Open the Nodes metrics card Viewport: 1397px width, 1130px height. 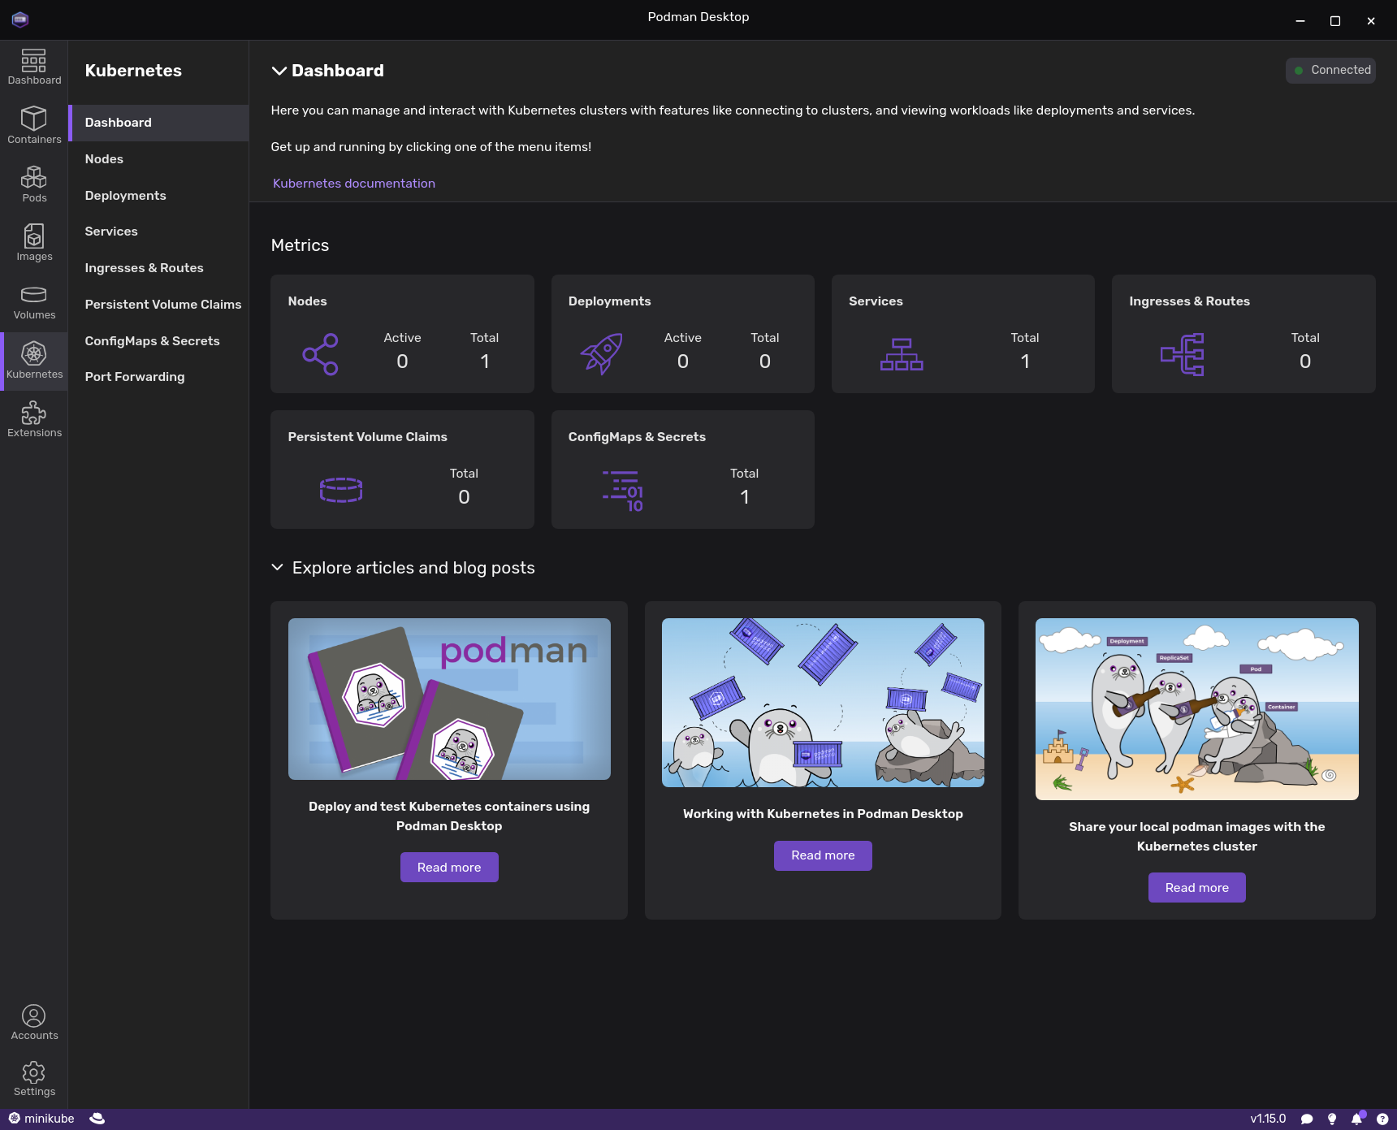(402, 334)
